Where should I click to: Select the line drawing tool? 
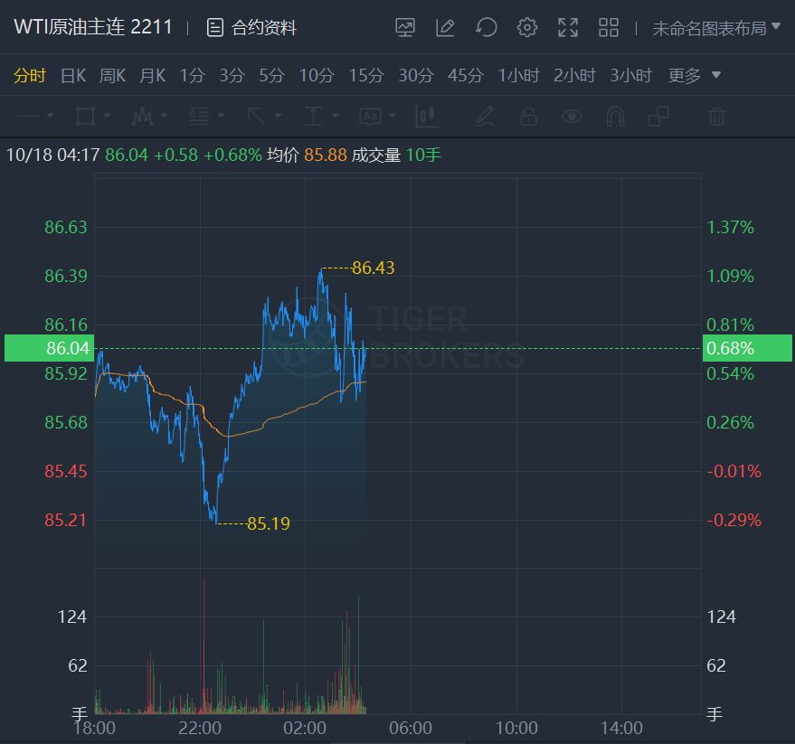pyautogui.click(x=28, y=116)
